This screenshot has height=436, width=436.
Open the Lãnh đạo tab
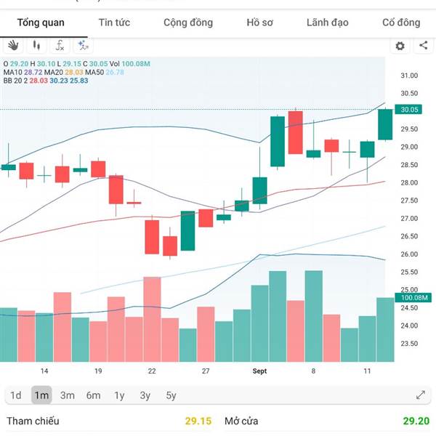327,23
